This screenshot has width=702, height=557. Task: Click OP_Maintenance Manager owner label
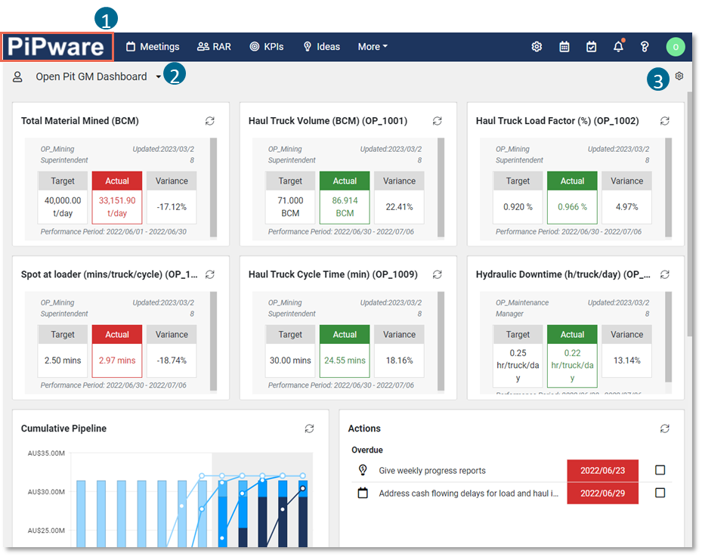(522, 308)
